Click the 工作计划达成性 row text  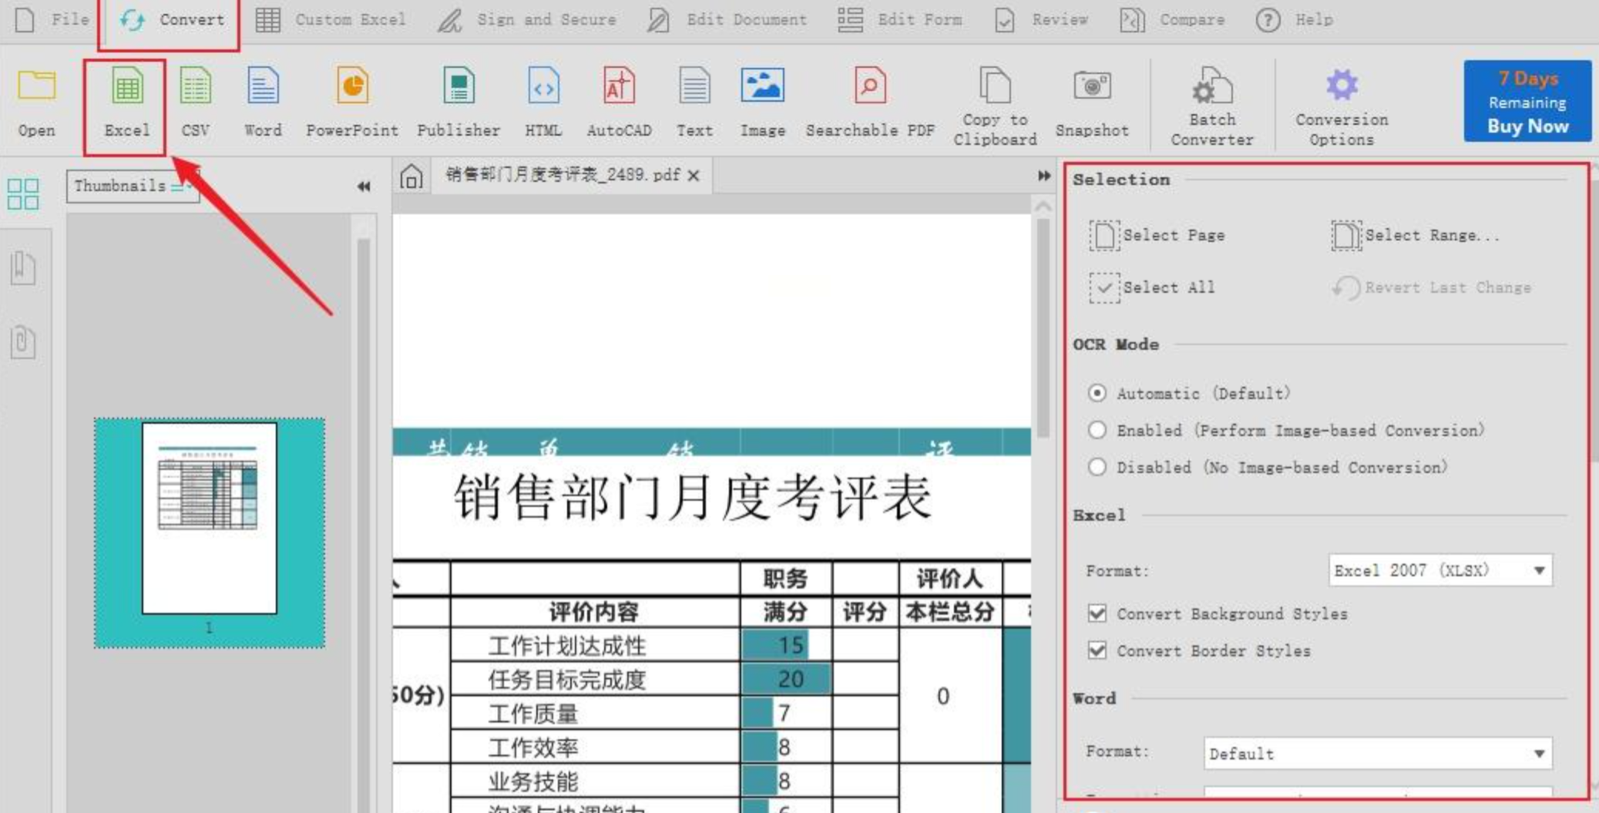(567, 645)
